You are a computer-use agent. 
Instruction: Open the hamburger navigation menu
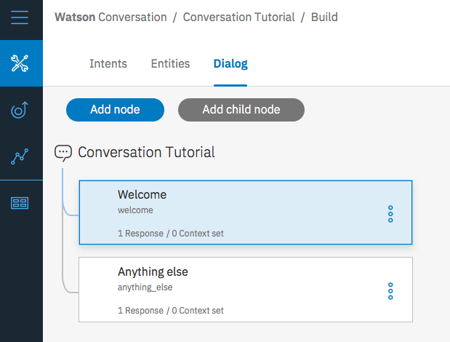[20, 17]
